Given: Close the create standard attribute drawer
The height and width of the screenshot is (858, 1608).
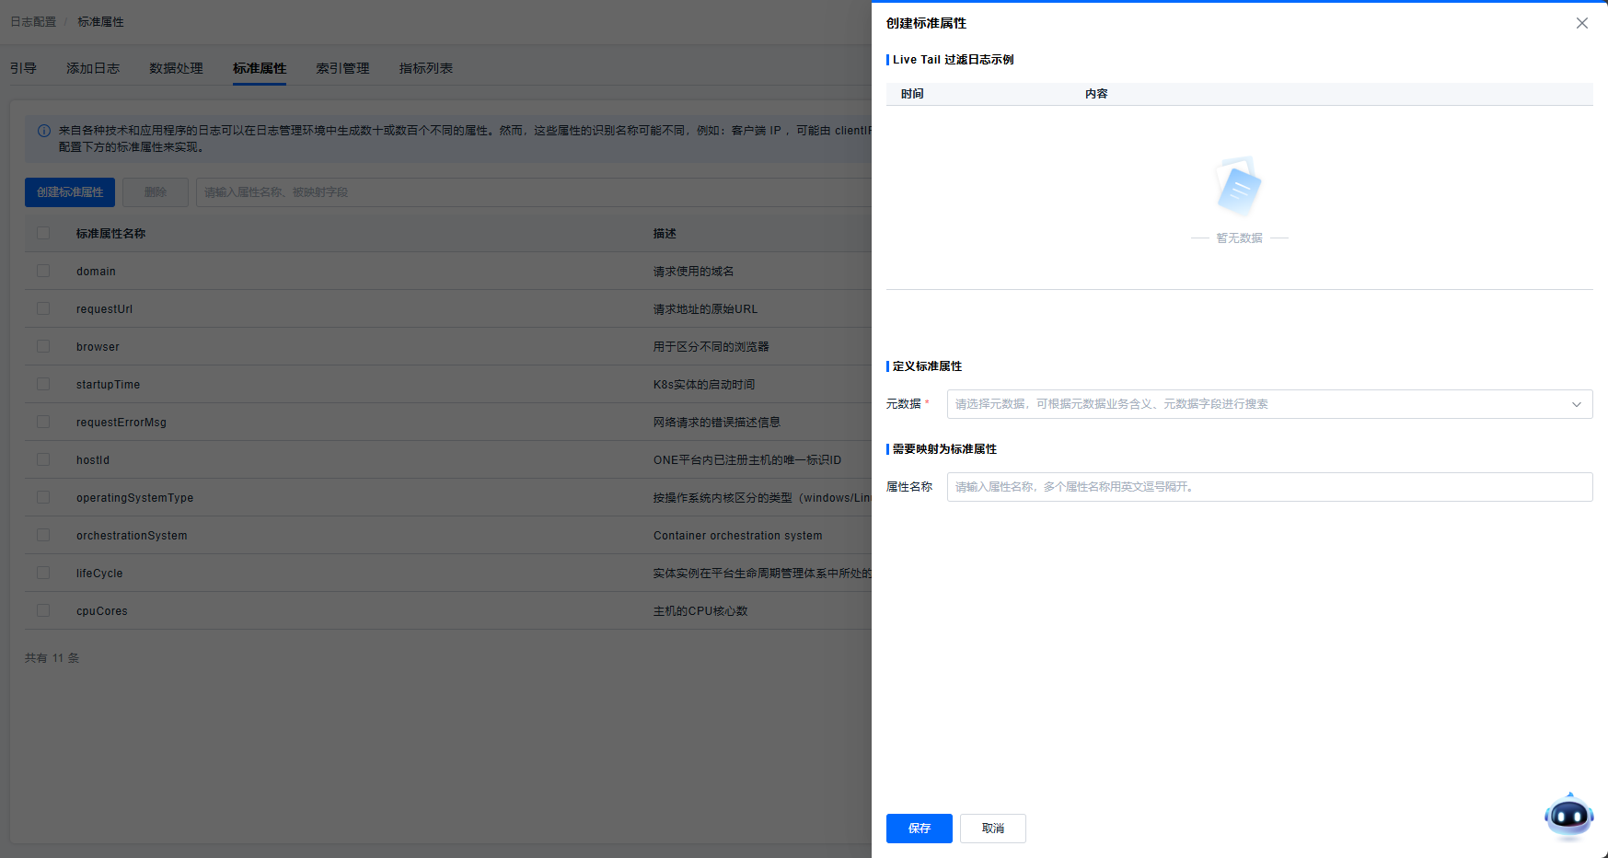Looking at the screenshot, I should (x=1581, y=23).
